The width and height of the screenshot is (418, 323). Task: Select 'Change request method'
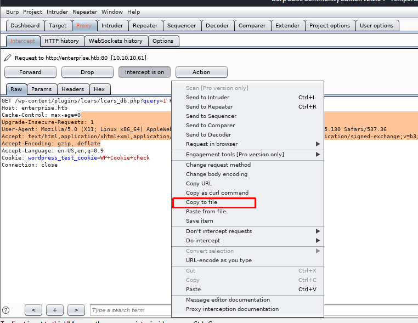click(247, 165)
